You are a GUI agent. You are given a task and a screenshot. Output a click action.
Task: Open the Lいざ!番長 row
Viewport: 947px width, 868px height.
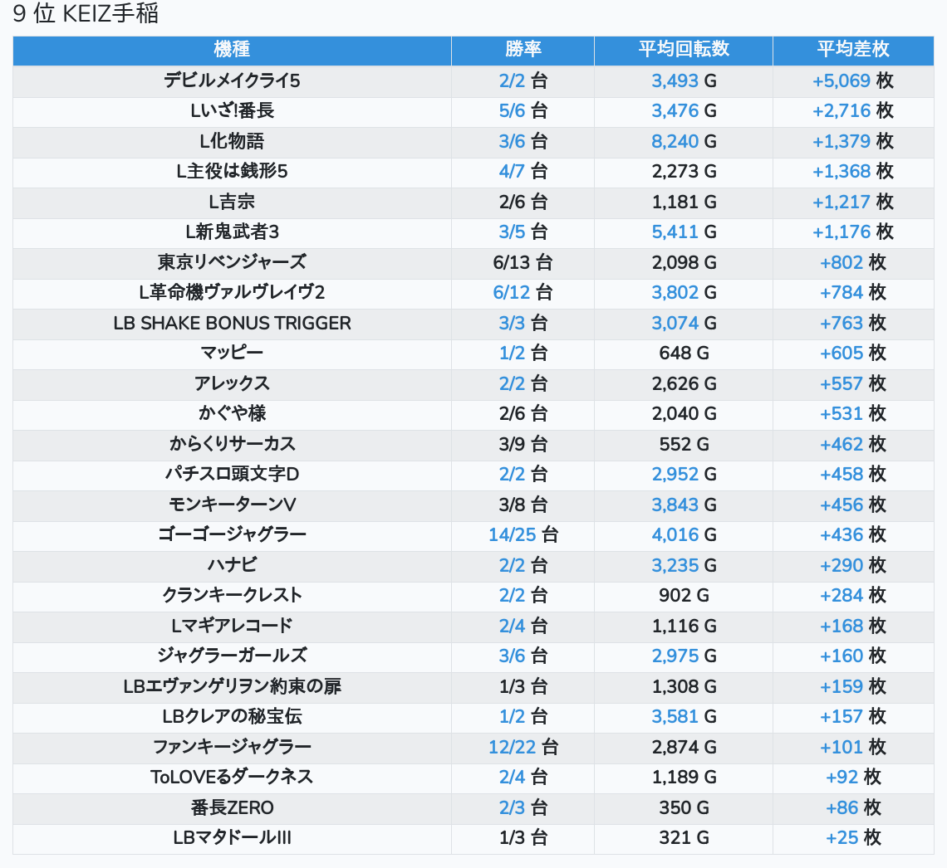click(232, 111)
